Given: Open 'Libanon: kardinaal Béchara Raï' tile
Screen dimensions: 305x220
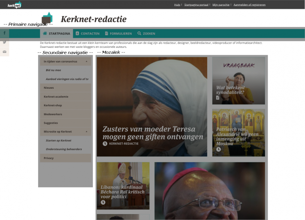Looking at the screenshot, I should tap(123, 186).
